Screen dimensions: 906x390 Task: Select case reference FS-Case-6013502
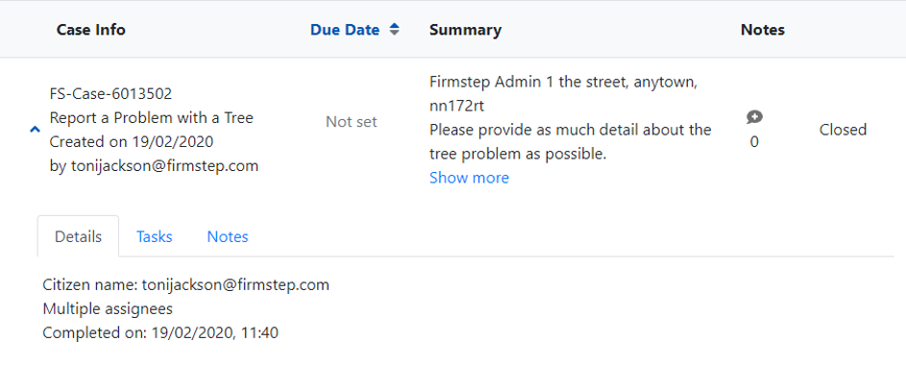pyautogui.click(x=111, y=94)
